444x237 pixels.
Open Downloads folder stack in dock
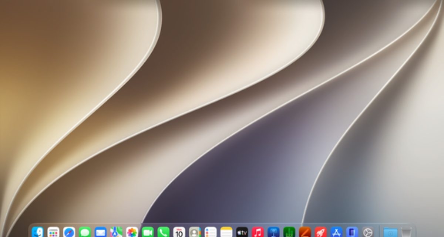coord(390,232)
